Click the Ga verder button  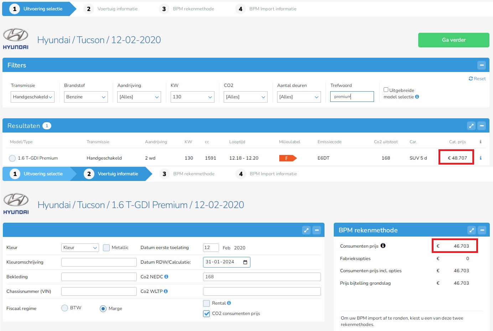[x=454, y=40]
